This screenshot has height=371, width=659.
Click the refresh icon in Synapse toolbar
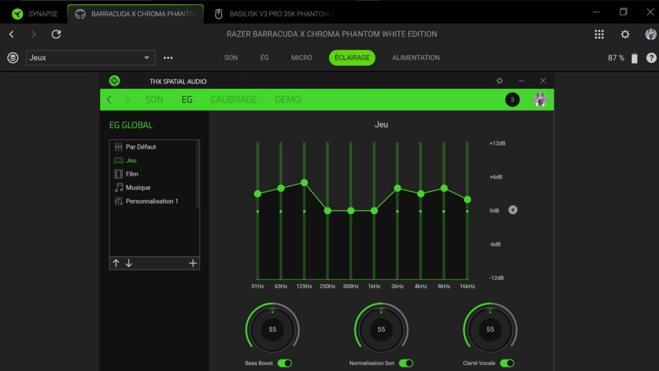click(56, 34)
